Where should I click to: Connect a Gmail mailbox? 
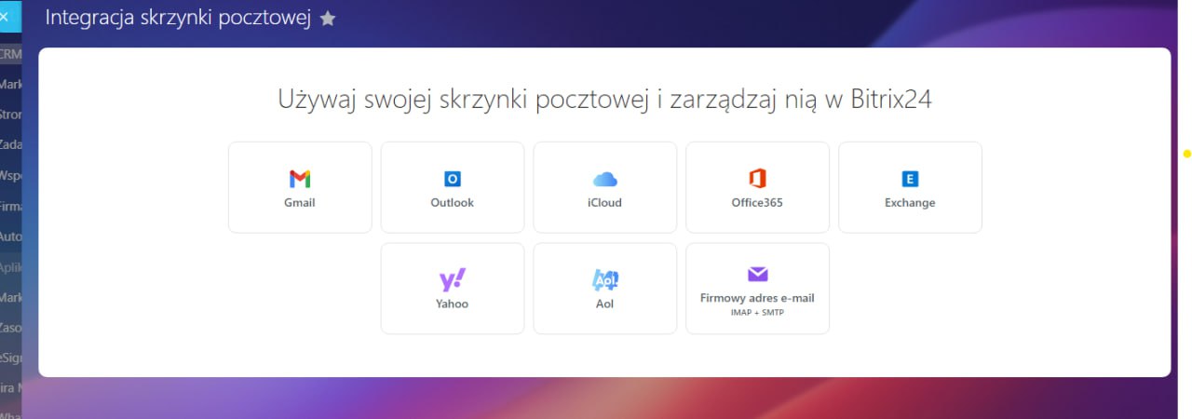[x=300, y=187]
